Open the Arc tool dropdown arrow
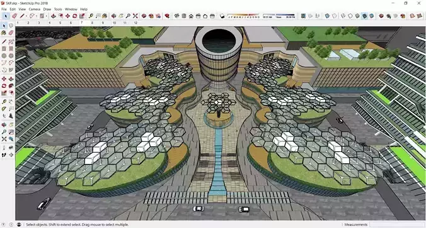 click(36, 16)
